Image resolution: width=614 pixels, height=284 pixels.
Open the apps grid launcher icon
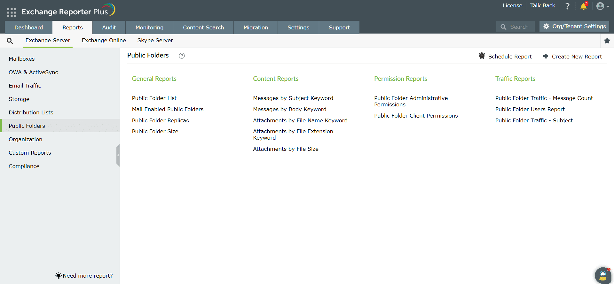(x=12, y=12)
